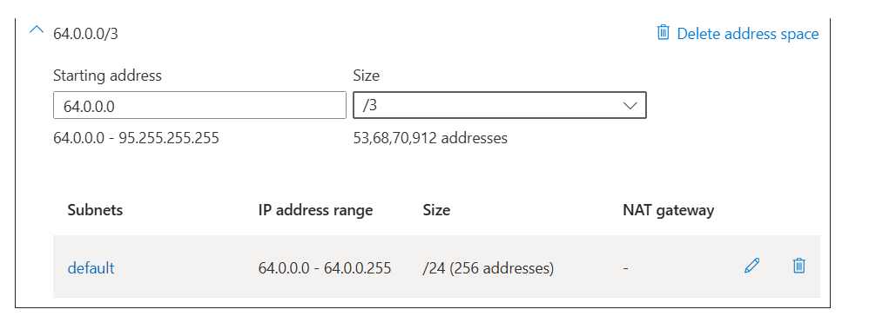The width and height of the screenshot is (869, 316).
Task: Open the default subnet link
Action: point(91,268)
